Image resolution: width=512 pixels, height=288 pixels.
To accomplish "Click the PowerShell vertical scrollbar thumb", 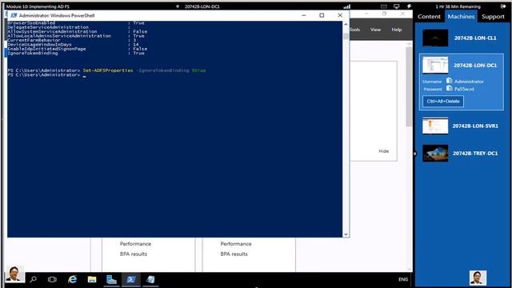I will click(x=346, y=36).
